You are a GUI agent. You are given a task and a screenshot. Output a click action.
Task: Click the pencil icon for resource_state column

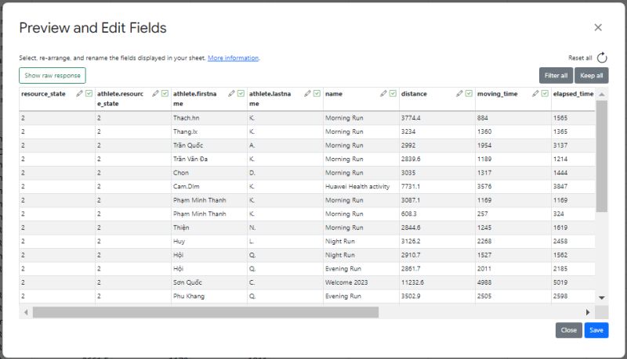click(79, 93)
